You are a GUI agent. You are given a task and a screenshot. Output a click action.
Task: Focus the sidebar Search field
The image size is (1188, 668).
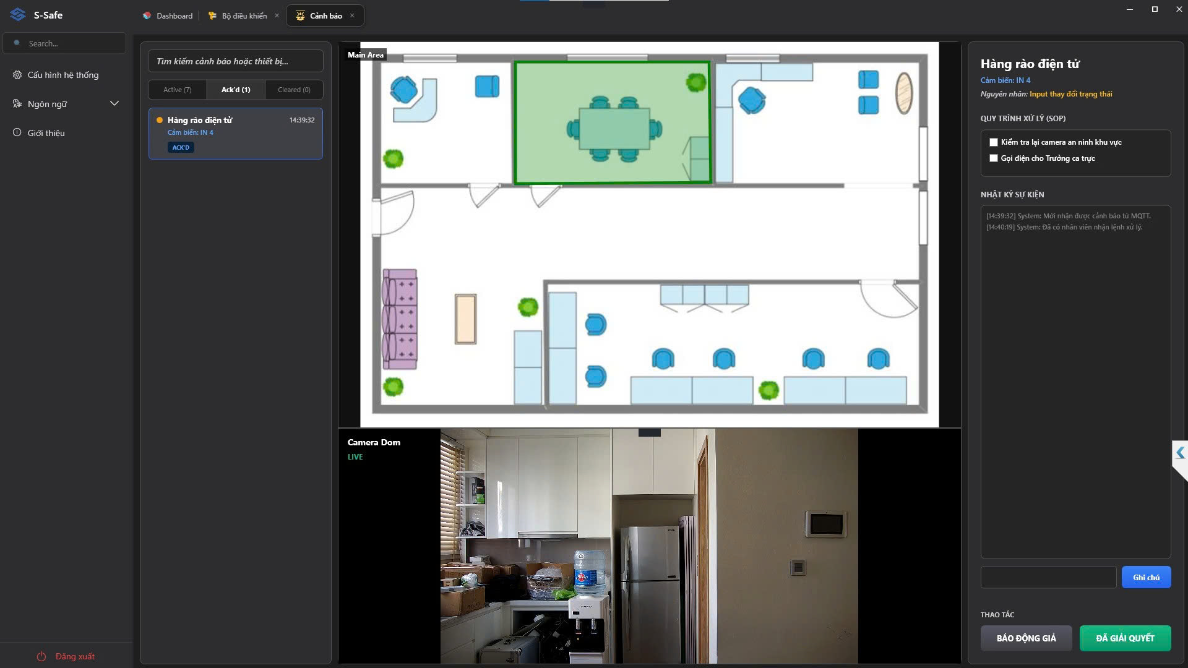64,43
